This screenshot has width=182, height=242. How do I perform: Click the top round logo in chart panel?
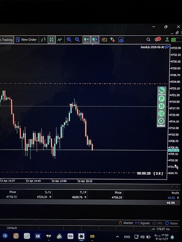pos(162,91)
